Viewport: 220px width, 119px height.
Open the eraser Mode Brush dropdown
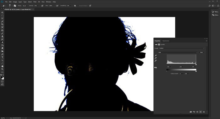point(25,6)
